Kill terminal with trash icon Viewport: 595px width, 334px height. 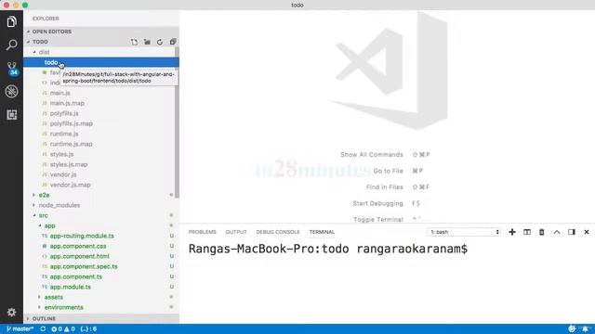click(x=541, y=232)
